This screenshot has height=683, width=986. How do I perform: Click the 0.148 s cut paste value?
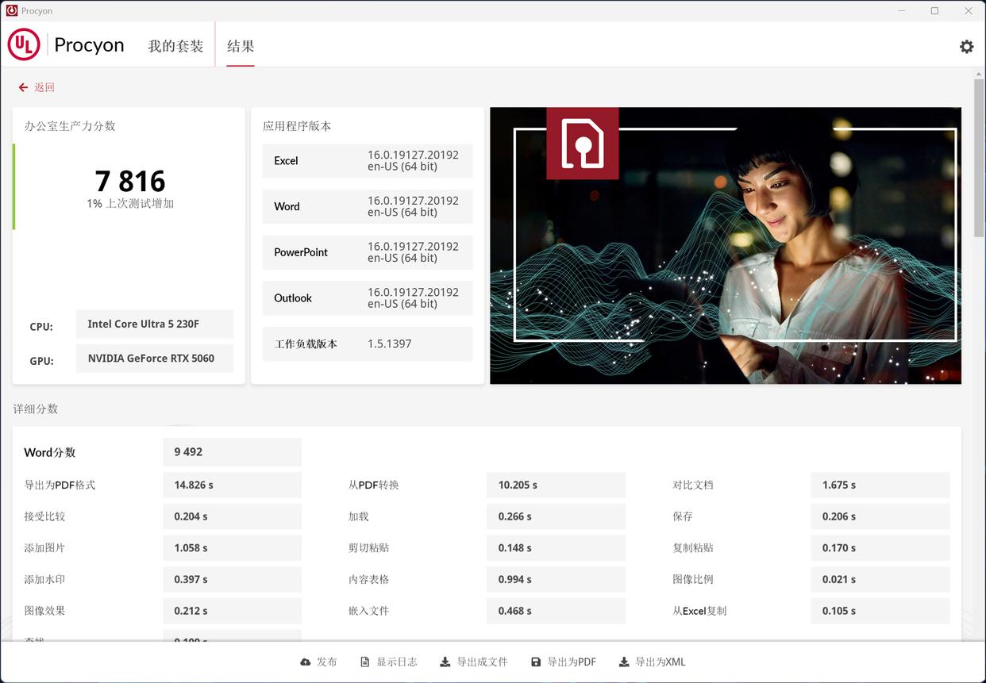556,548
